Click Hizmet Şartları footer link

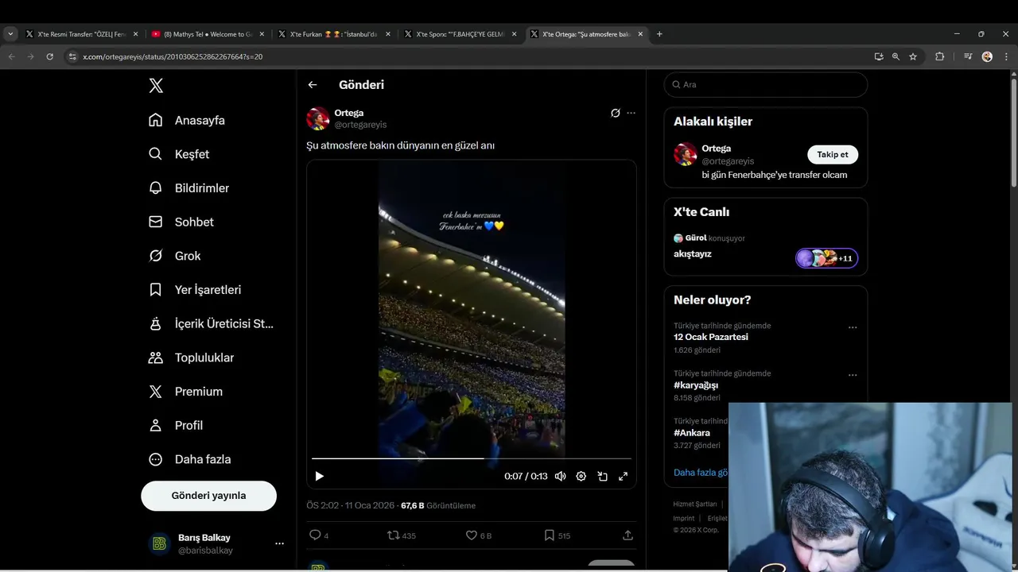[695, 504]
